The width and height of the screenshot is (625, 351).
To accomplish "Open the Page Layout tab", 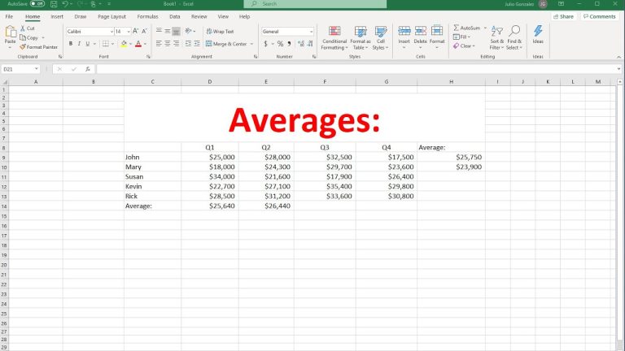I will [111, 16].
